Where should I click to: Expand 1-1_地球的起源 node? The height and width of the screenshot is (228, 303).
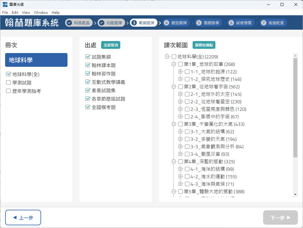180,72
